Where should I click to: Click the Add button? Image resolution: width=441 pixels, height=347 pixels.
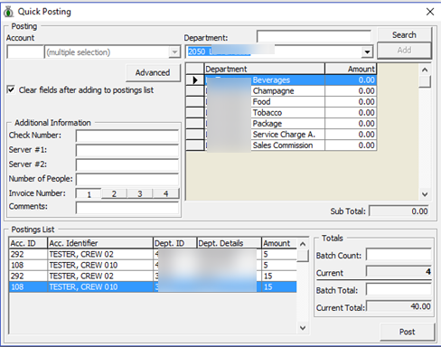coord(404,50)
